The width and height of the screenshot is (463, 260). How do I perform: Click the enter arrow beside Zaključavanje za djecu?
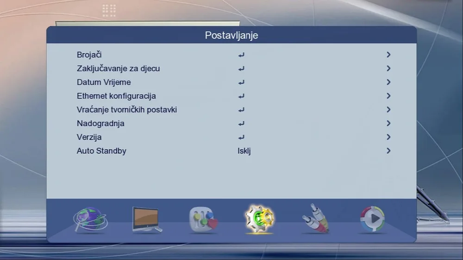pyautogui.click(x=241, y=69)
